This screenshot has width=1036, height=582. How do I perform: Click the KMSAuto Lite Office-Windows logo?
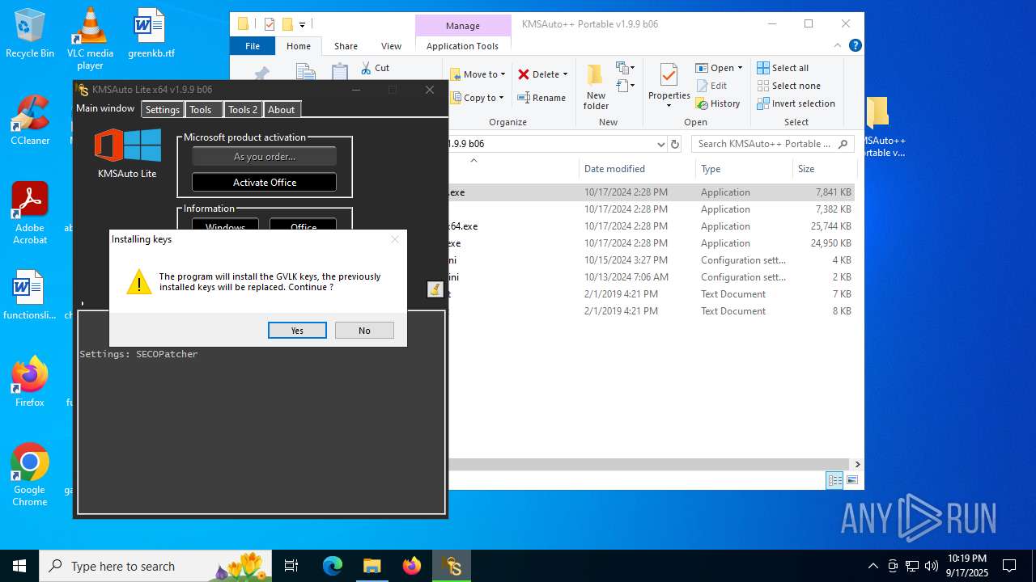pos(127,146)
